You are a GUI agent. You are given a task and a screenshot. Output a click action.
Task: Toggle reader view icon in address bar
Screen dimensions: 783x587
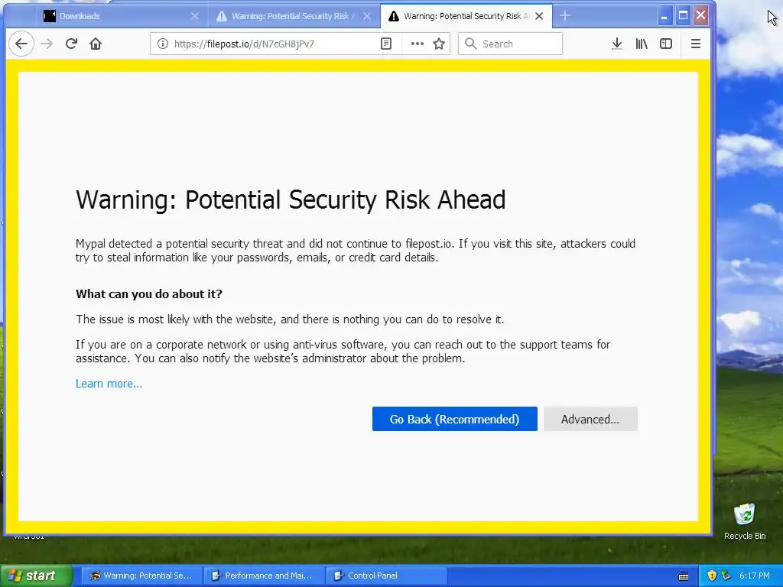(x=386, y=44)
